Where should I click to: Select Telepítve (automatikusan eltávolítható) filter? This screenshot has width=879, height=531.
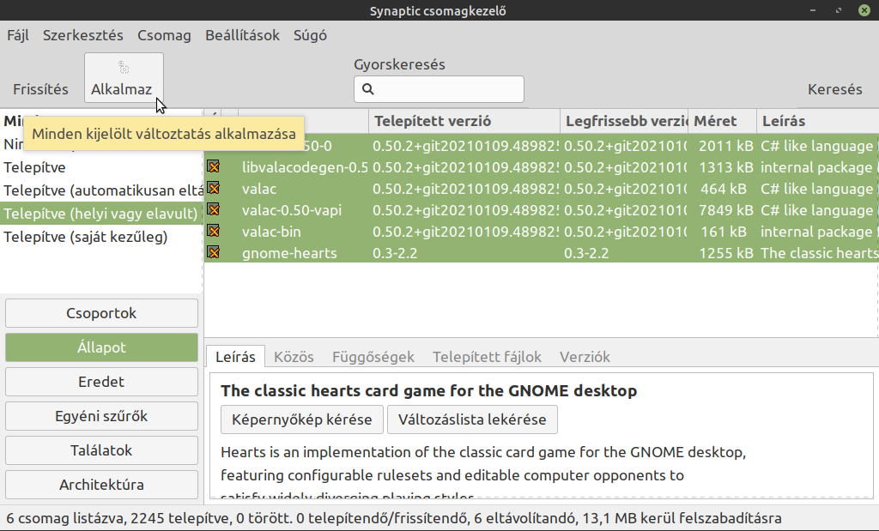pos(101,190)
